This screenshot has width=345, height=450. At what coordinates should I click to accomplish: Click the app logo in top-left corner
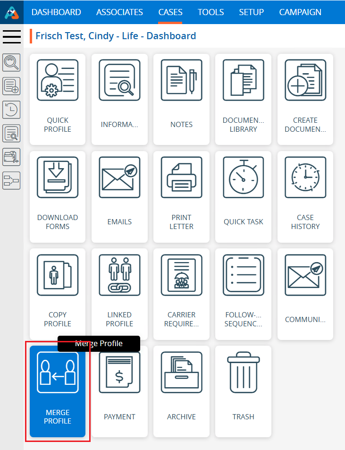[12, 12]
